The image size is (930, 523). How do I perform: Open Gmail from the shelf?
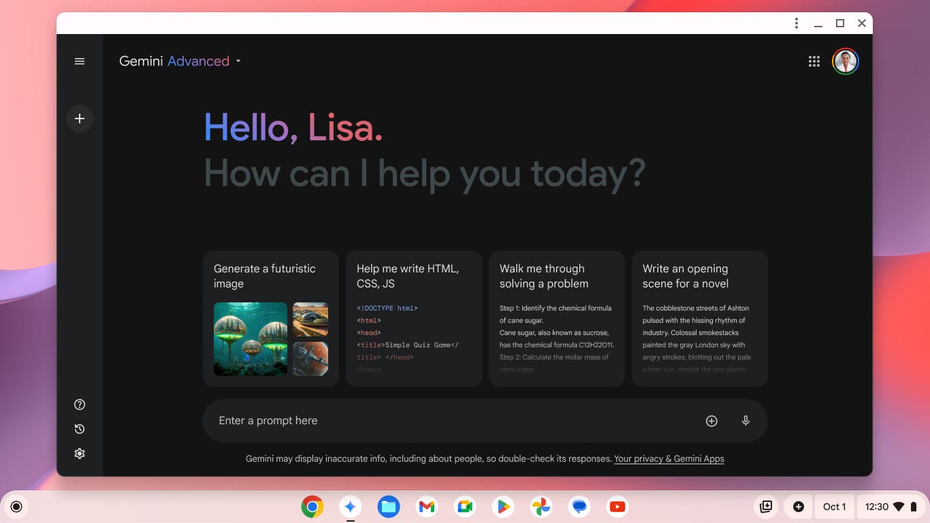coord(426,506)
